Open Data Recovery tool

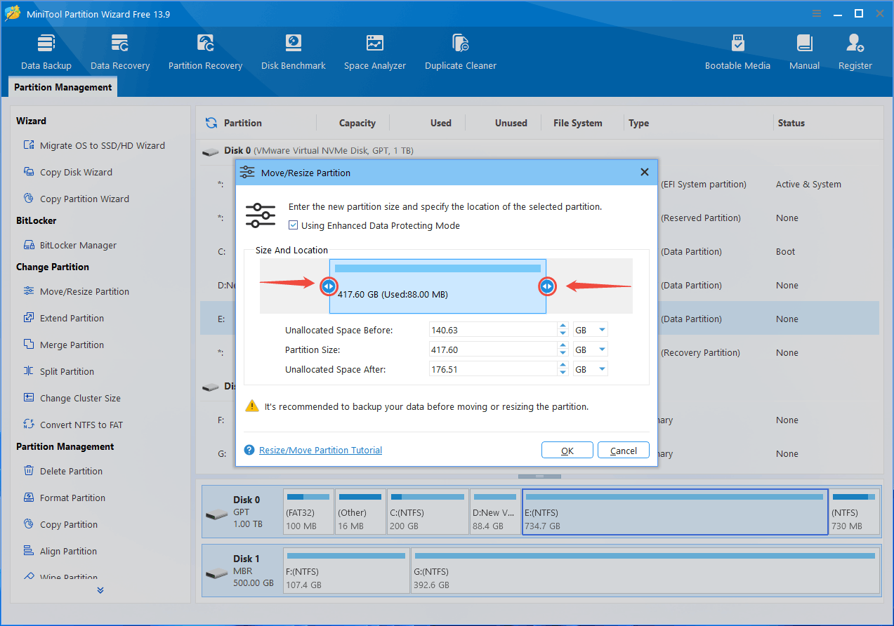(x=120, y=52)
